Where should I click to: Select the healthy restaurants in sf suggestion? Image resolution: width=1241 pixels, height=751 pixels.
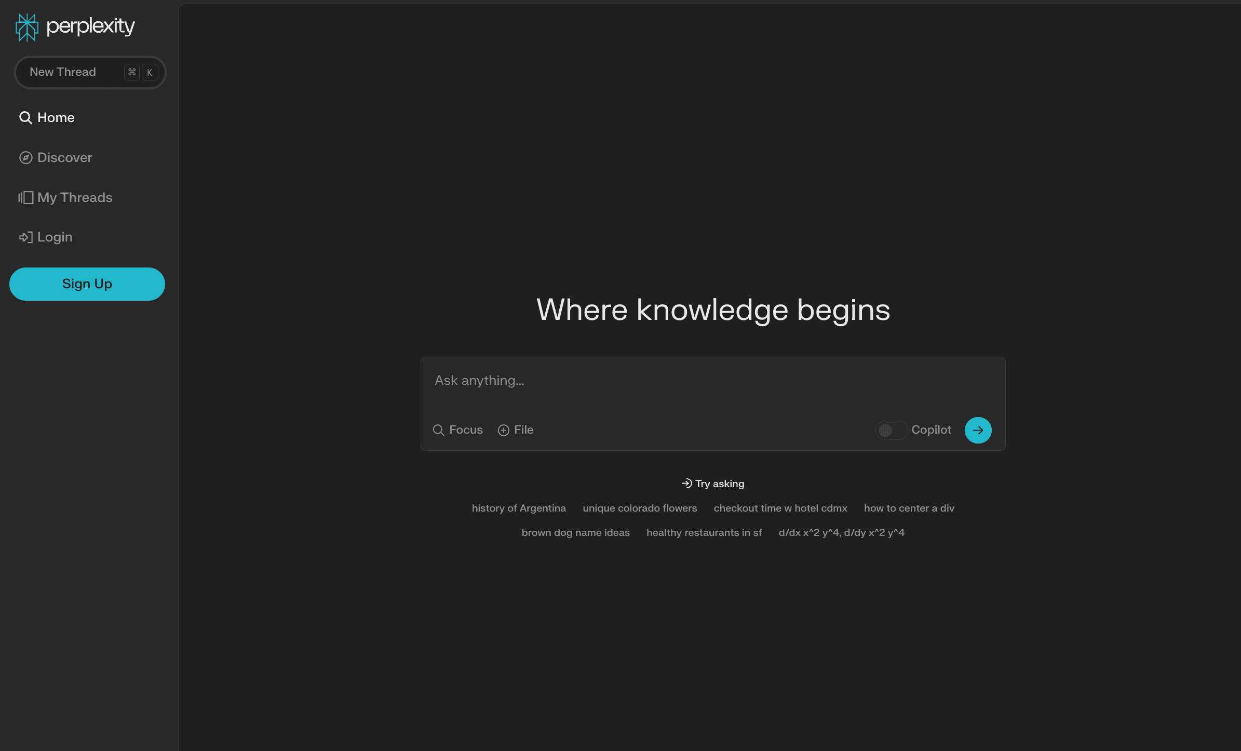(x=704, y=532)
